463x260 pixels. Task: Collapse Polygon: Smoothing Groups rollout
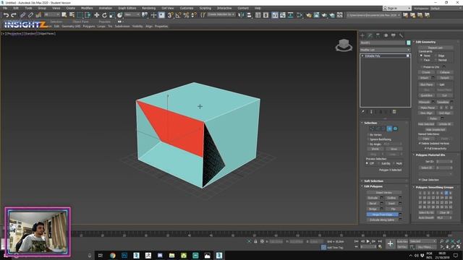(x=434, y=188)
